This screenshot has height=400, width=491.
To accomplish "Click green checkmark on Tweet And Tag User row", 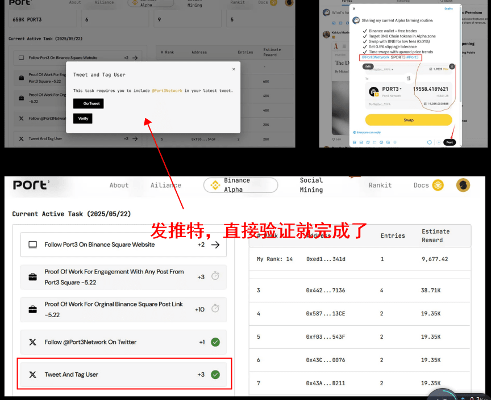I will [x=215, y=374].
